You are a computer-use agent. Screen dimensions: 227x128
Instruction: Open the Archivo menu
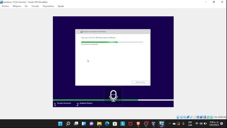pyautogui.click(x=5, y=6)
